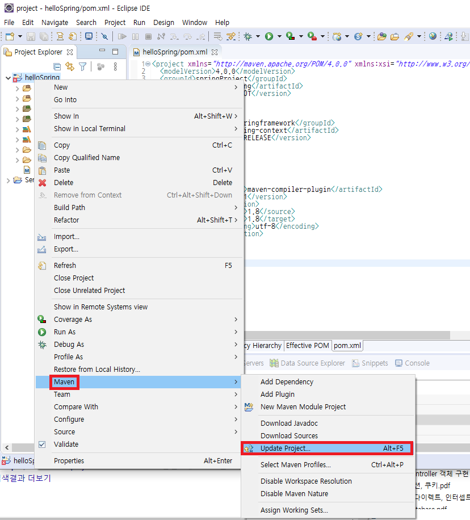Viewport: 470px width, 520px height.
Task: Select Copy in the context menu
Action: [x=139, y=145]
